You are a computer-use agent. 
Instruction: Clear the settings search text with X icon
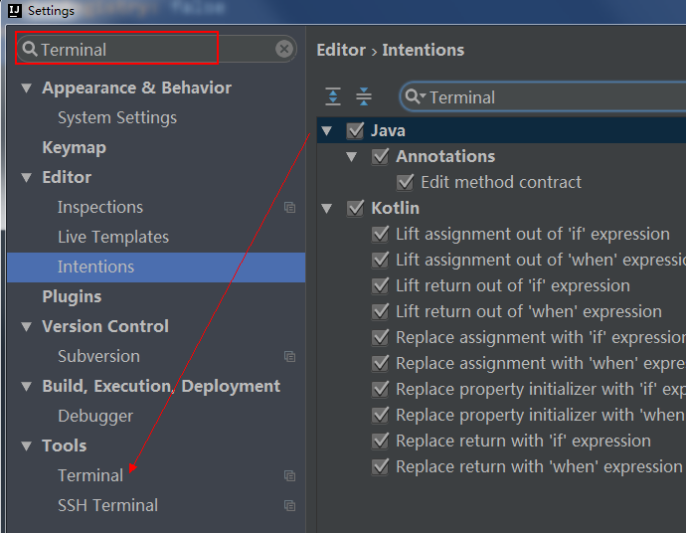click(x=284, y=49)
